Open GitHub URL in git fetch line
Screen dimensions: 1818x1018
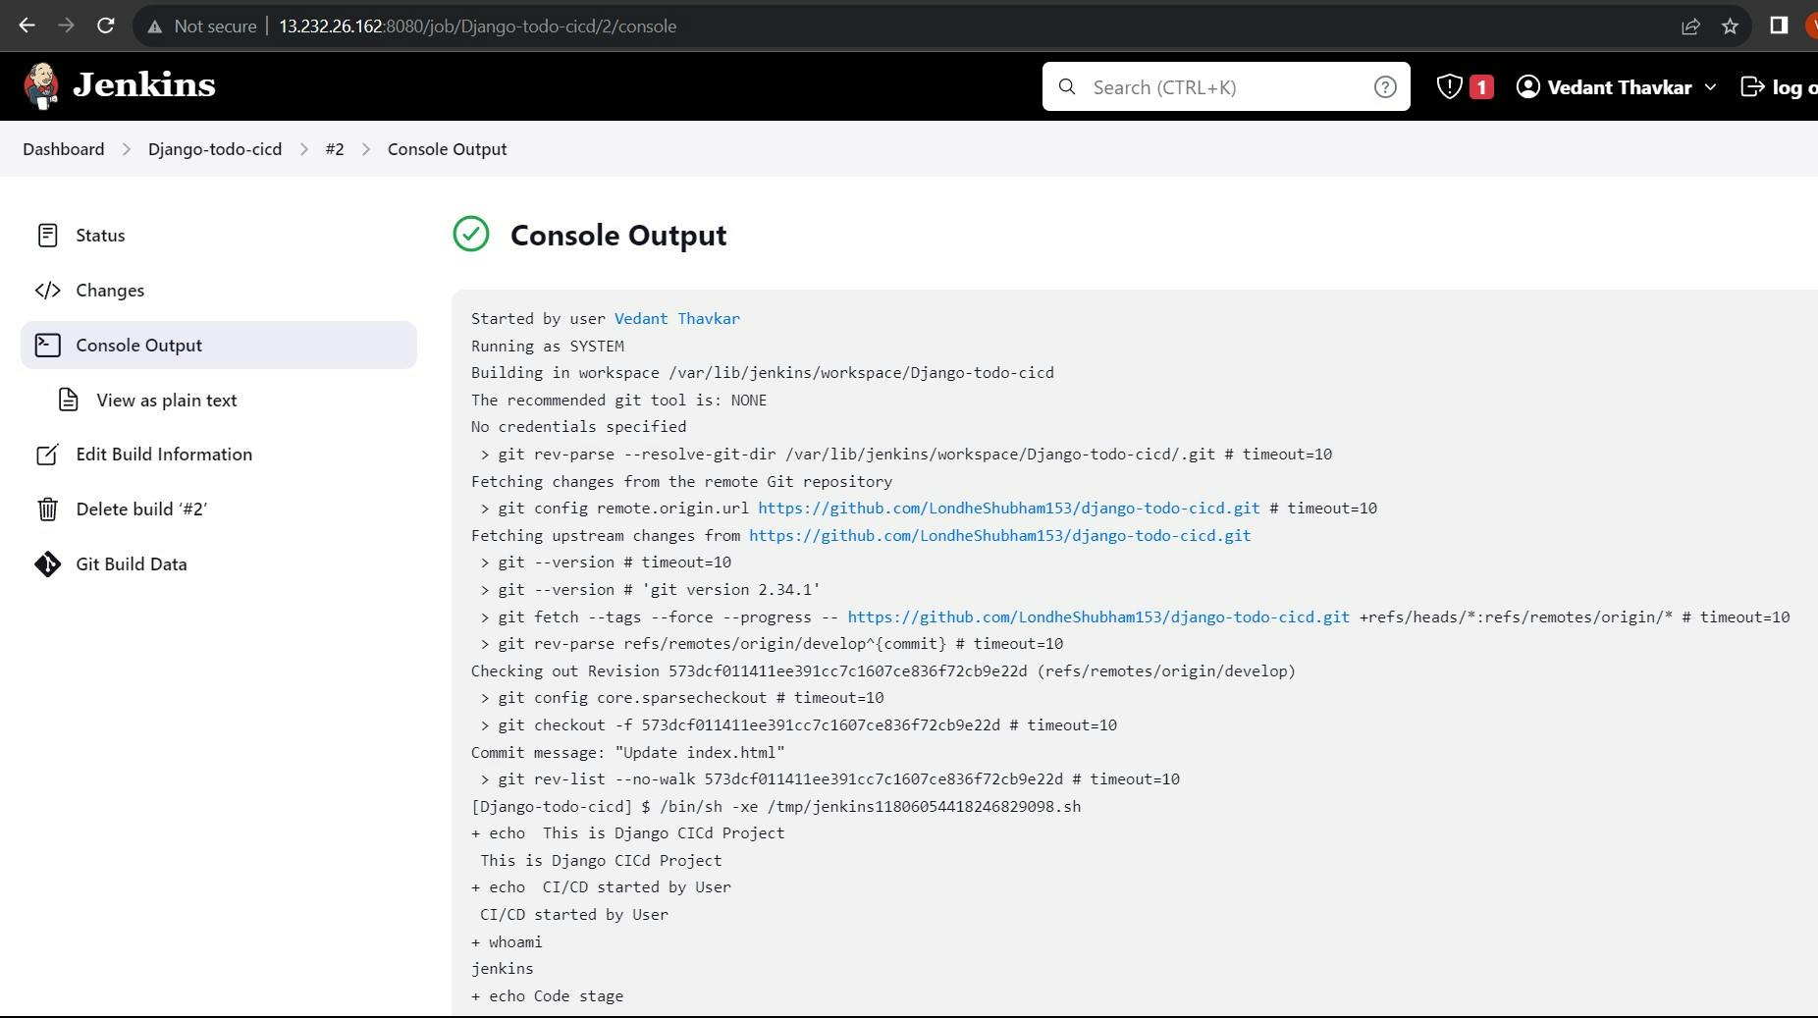[1098, 617]
